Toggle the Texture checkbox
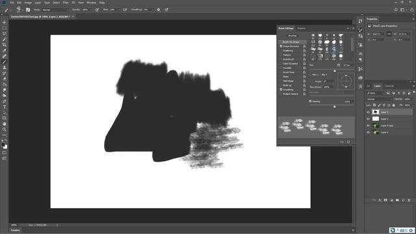 pos(281,55)
